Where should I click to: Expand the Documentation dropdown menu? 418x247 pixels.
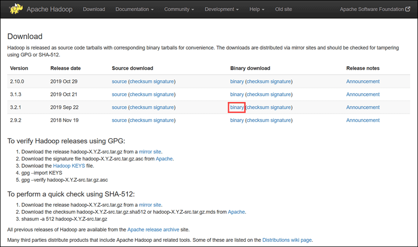134,9
